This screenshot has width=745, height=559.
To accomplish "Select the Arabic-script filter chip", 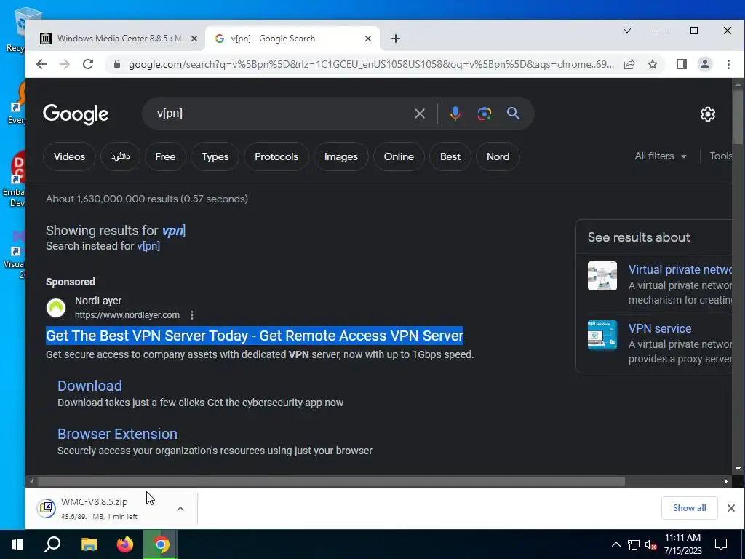I will tap(120, 156).
